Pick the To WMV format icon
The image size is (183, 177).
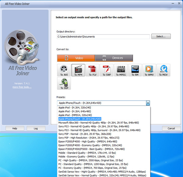(x=149, y=70)
